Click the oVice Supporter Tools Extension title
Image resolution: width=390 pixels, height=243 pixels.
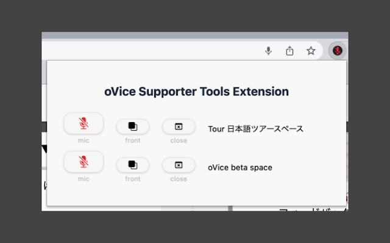196,92
